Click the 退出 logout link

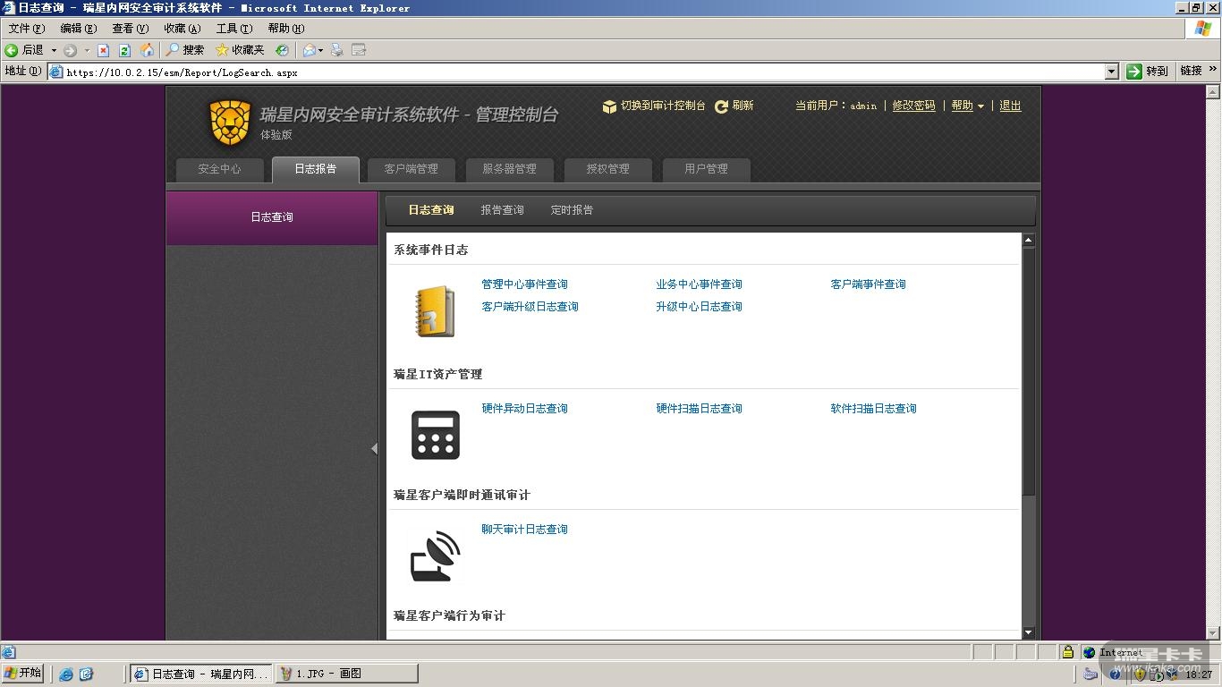point(1010,106)
